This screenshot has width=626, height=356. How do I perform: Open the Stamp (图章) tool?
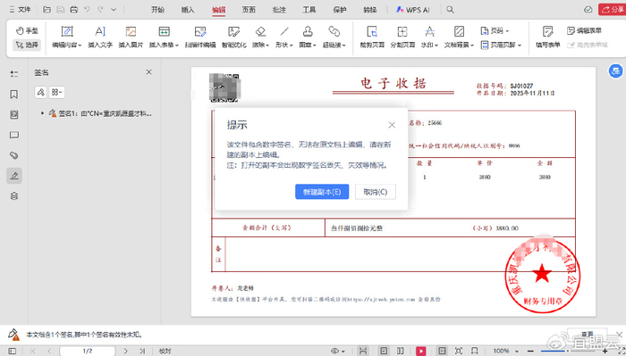[x=308, y=37]
